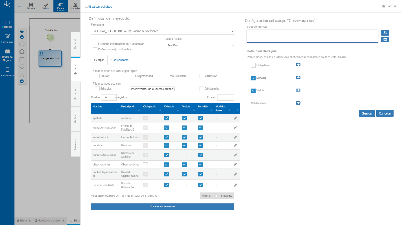401x225 pixels.
Task: Click the plus icon at palette bottom
Action: pyautogui.click(x=22, y=81)
